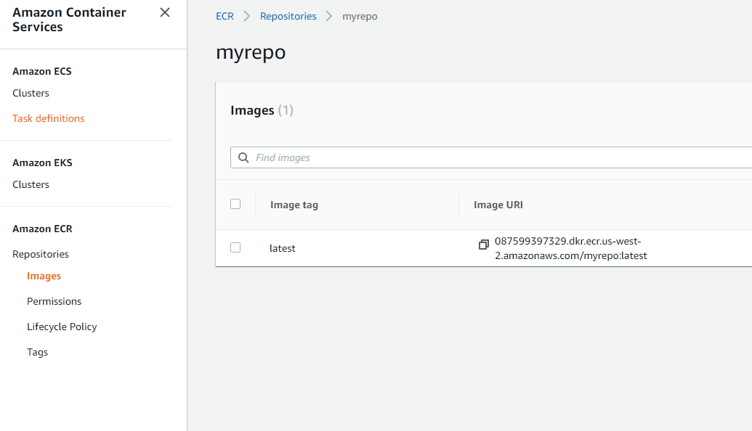
Task: Open repository Permissions page
Action: point(54,301)
